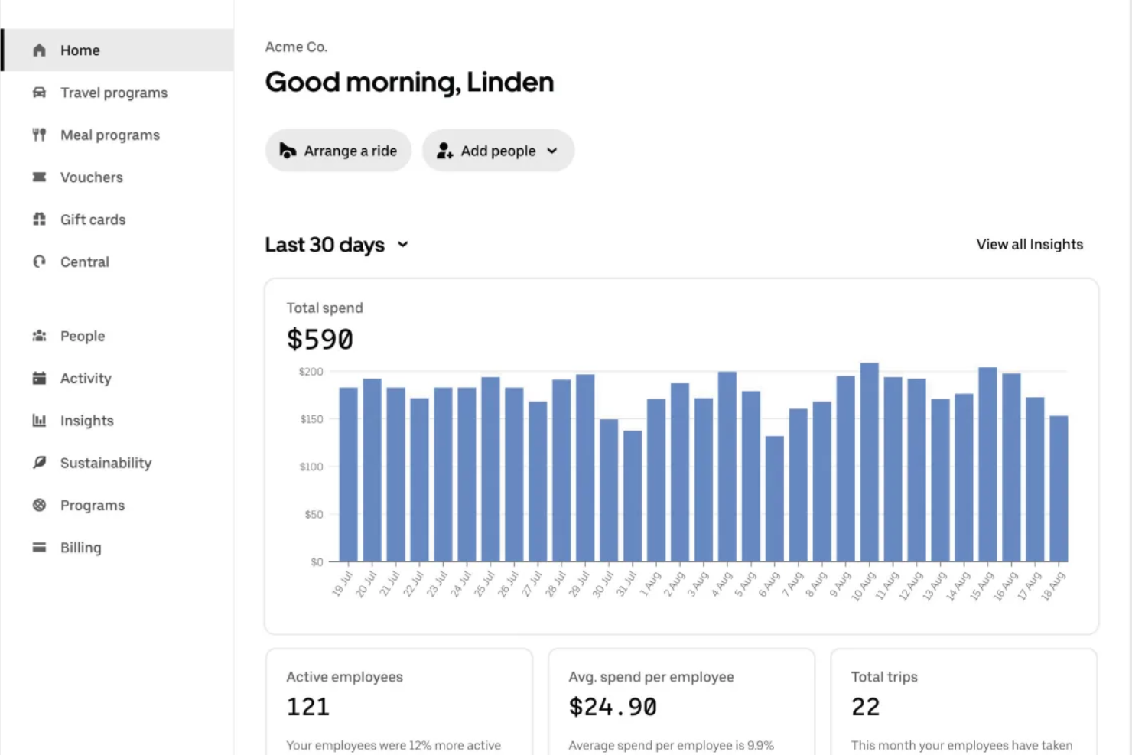Click the tallest bar for 10 Aug
Viewport: 1132px width, 755px height.
point(868,459)
